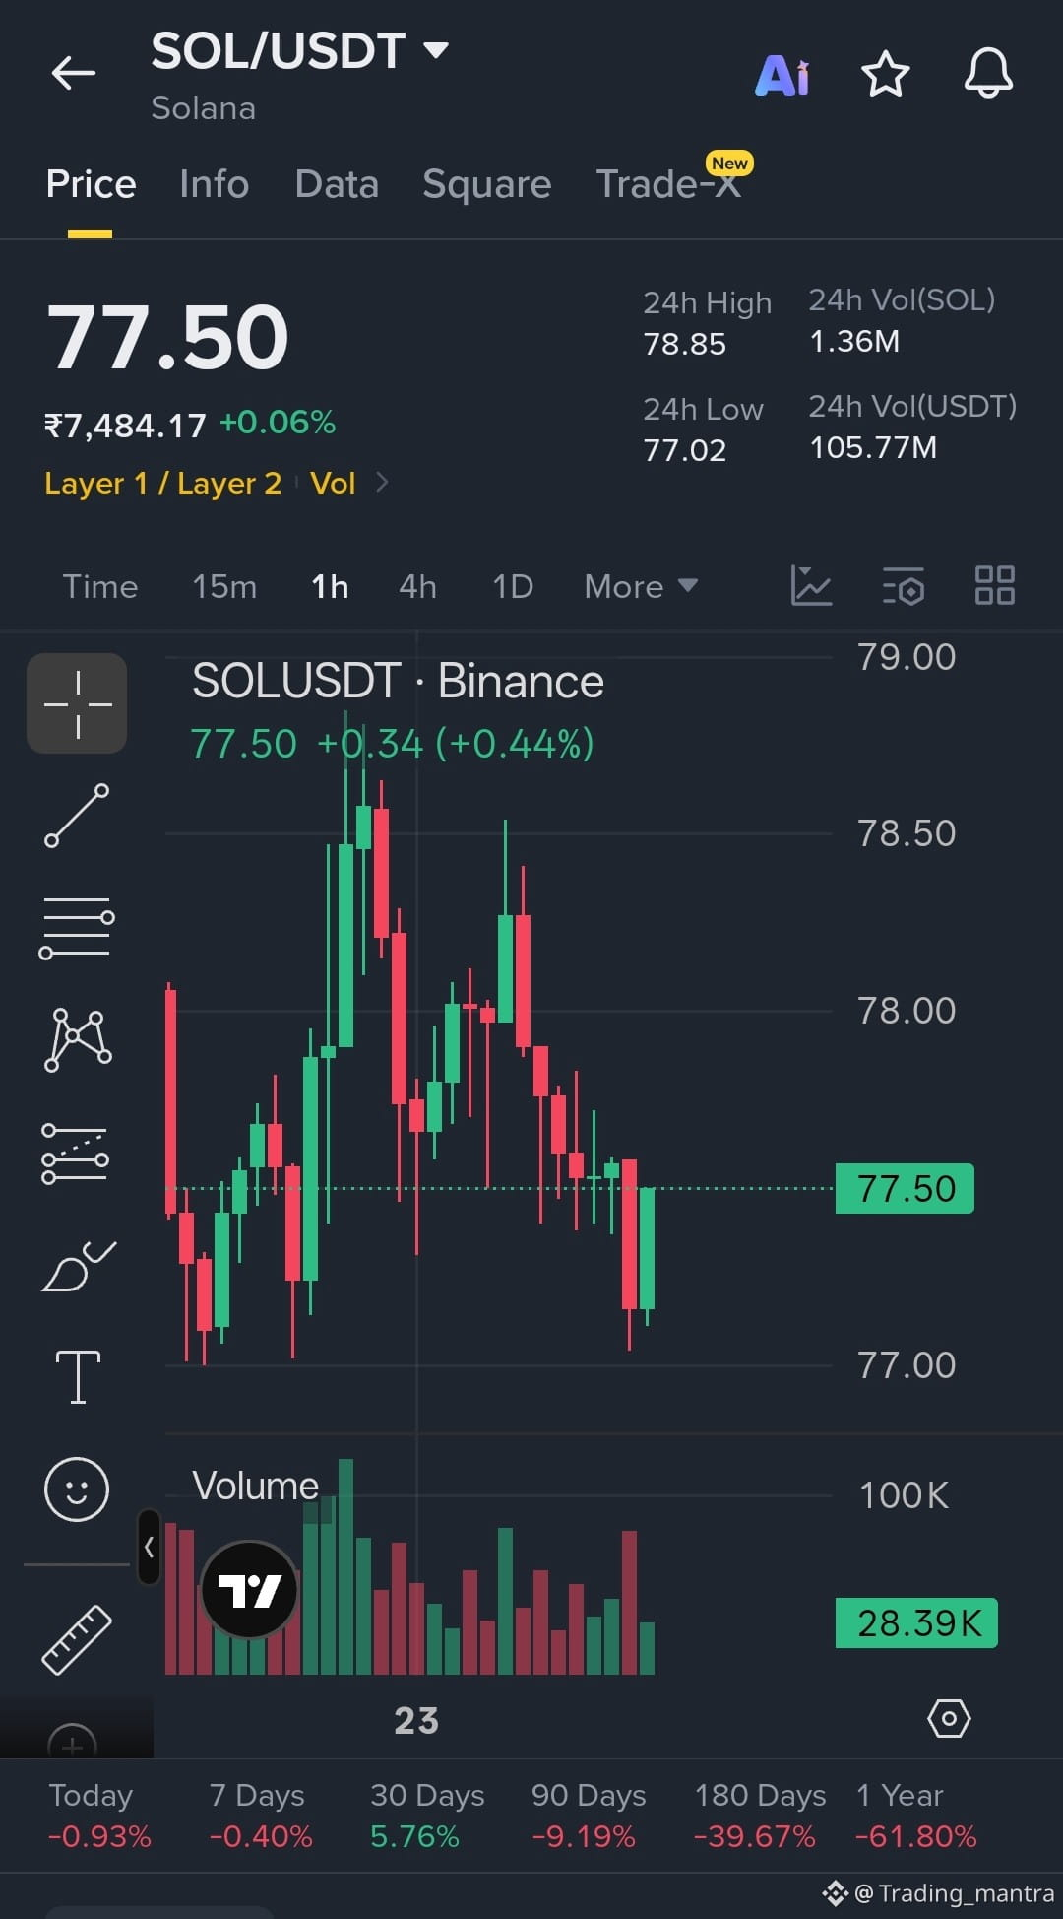Viewport: 1063px width, 1919px height.
Task: Click the 24h Vol(SOL) value 1.36M
Action: pyautogui.click(x=854, y=341)
